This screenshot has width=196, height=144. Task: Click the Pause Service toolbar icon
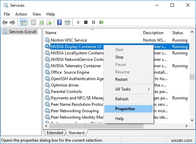point(94,22)
